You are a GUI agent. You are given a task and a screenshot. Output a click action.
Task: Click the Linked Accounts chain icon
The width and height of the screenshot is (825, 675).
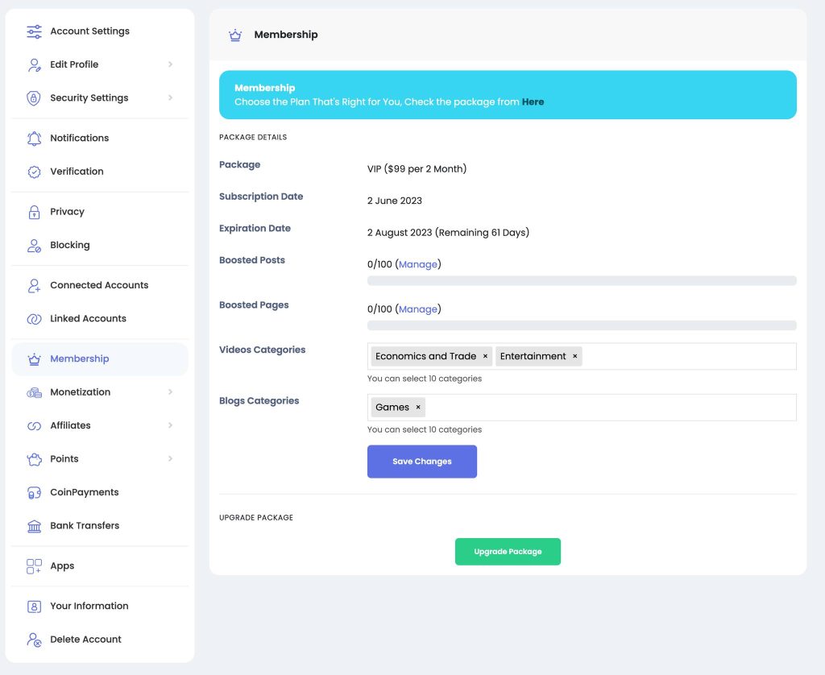(x=34, y=319)
